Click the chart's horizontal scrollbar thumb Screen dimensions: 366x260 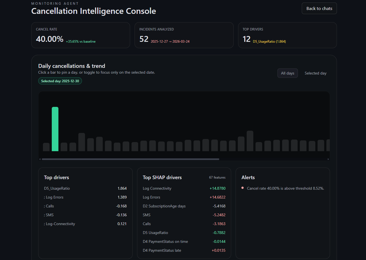pyautogui.click(x=130, y=159)
